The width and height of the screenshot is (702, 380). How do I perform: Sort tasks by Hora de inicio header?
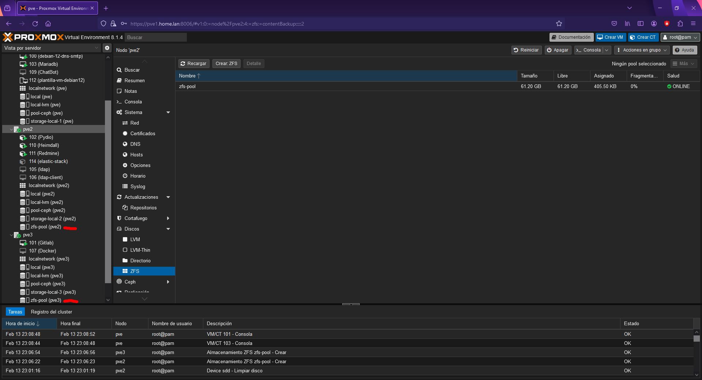pyautogui.click(x=29, y=323)
